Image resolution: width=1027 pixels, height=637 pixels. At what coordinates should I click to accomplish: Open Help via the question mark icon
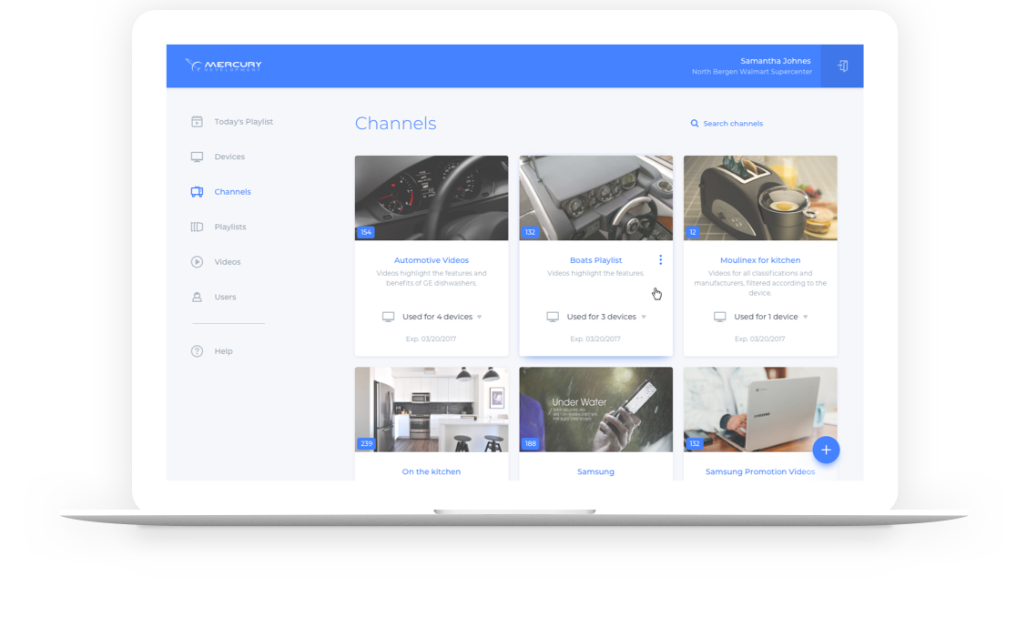pos(197,351)
